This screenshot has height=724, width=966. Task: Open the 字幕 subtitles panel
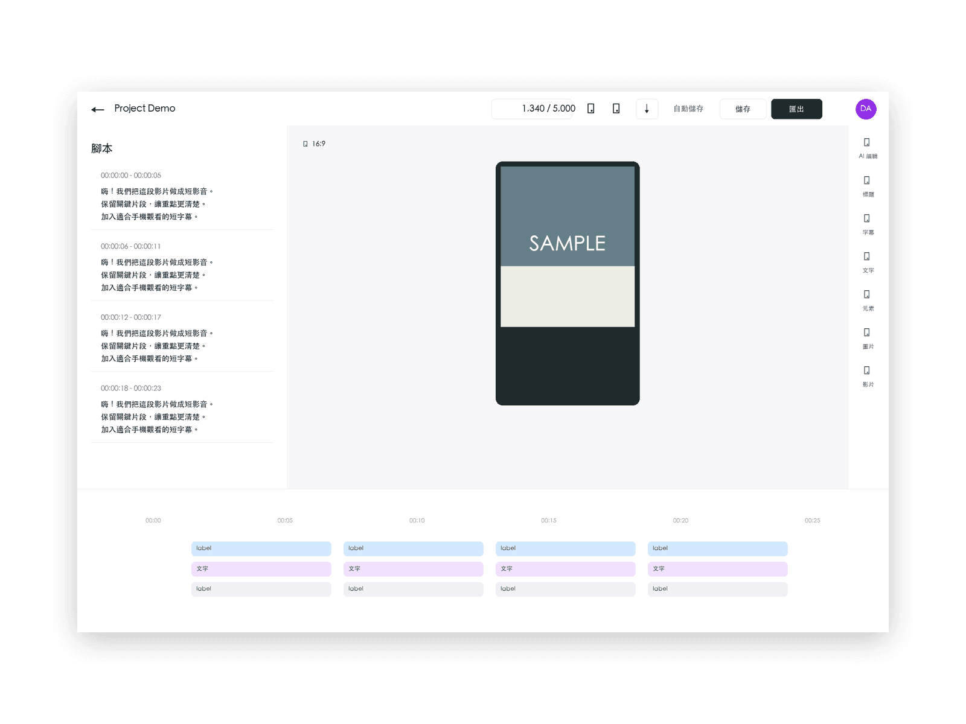[x=868, y=224]
